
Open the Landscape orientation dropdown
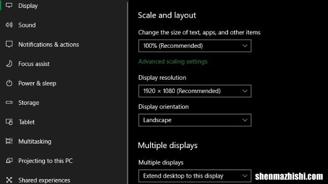coord(195,120)
